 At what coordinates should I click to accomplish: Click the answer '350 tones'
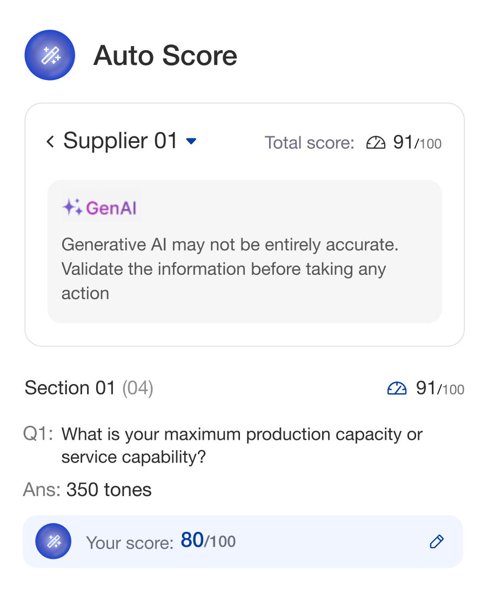point(109,490)
